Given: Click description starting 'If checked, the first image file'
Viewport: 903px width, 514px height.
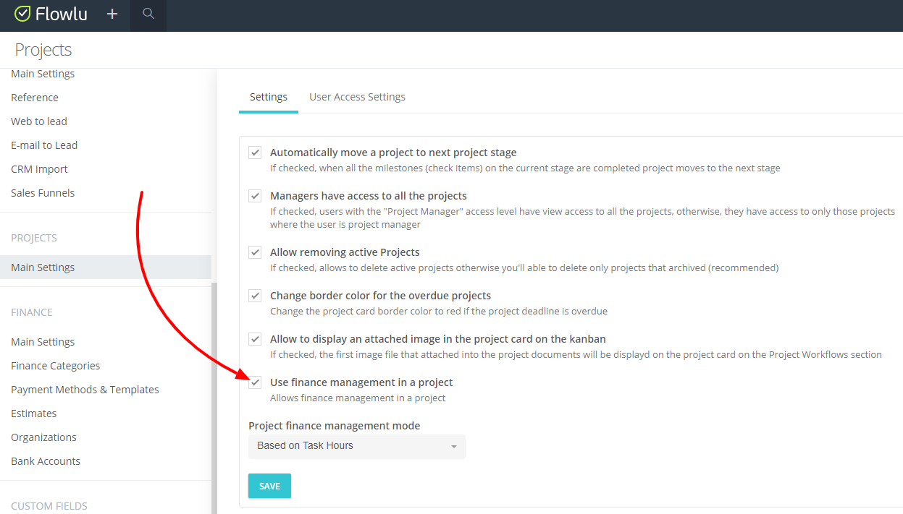Looking at the screenshot, I should [576, 355].
